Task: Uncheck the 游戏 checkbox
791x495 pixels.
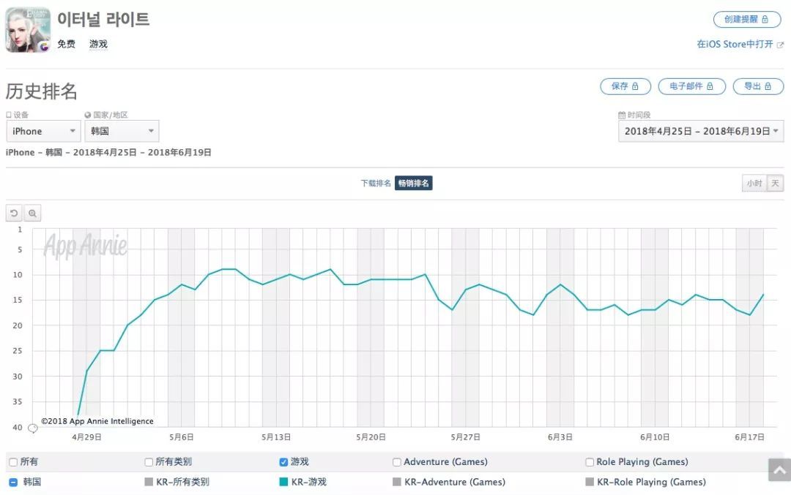Action: [283, 462]
